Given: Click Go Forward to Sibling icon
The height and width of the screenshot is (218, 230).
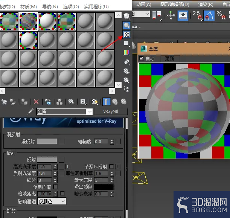Looking at the screenshot, I should [x=123, y=102].
